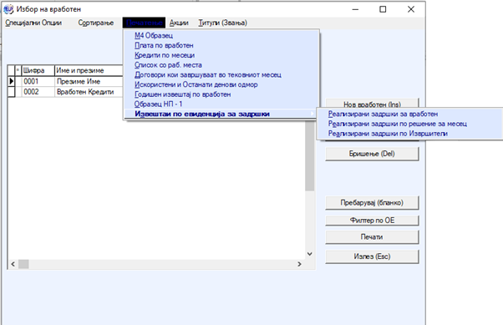Select the 0002 cell
The height and width of the screenshot is (325, 503).
coord(38,92)
